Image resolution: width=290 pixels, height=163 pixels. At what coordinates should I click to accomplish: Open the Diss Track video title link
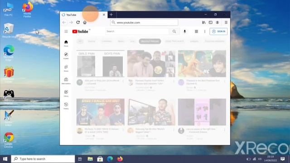[x=101, y=130]
